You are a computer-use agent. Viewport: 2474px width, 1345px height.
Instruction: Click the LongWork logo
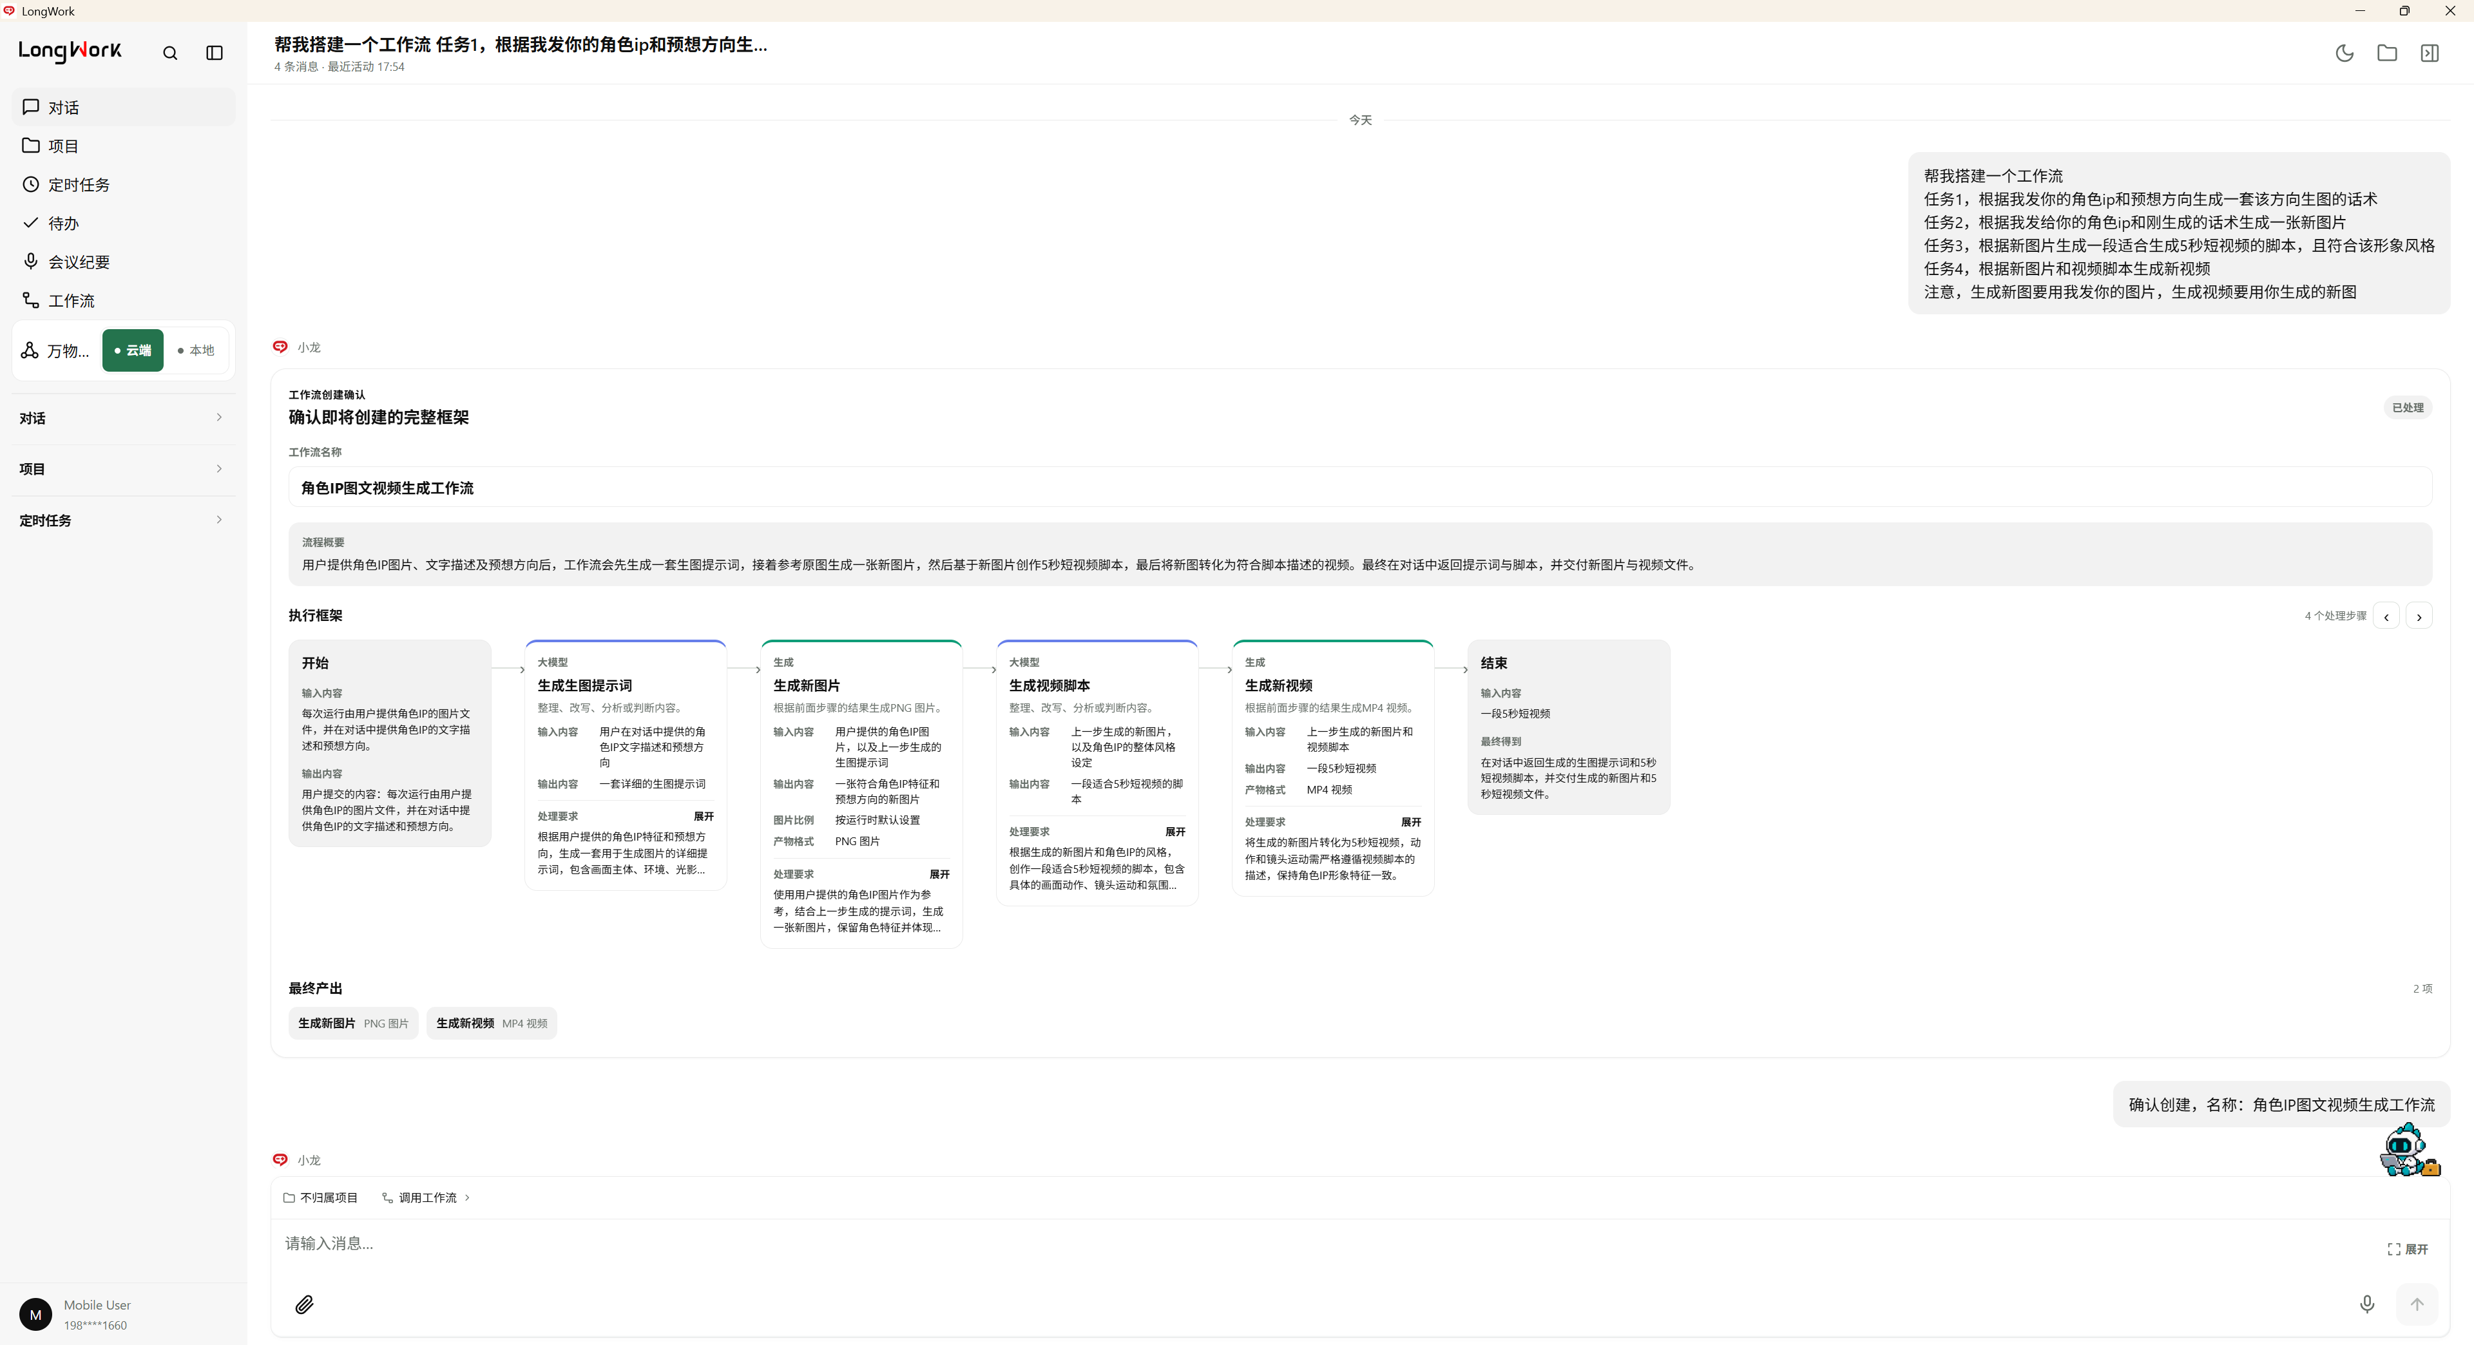(x=70, y=51)
